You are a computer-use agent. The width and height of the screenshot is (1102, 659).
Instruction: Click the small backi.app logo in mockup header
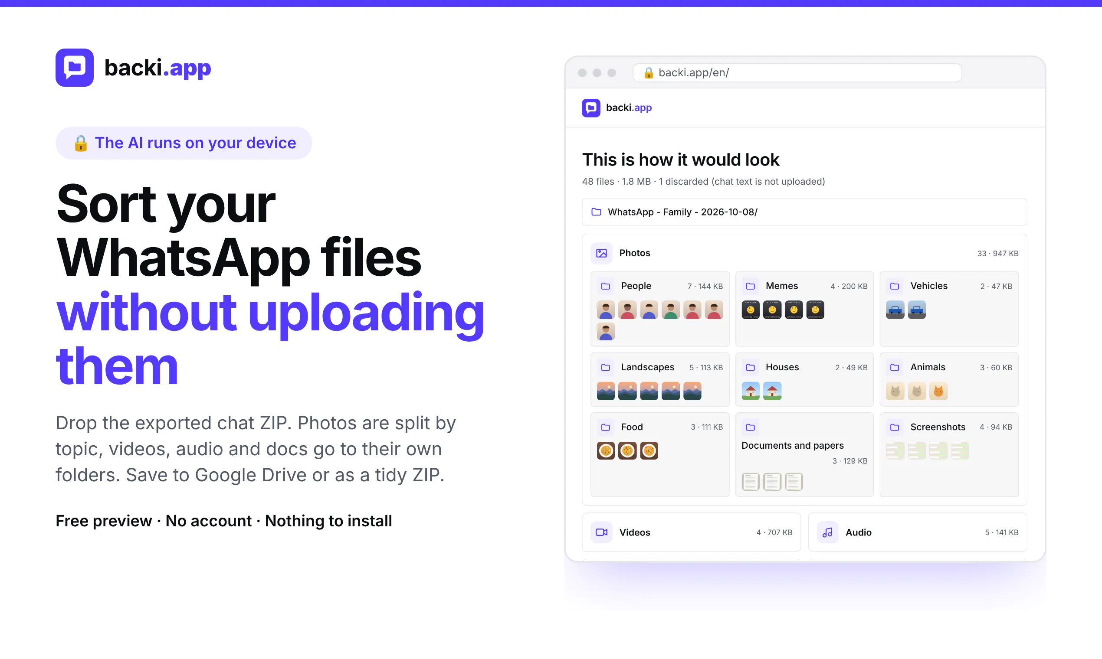coord(590,108)
